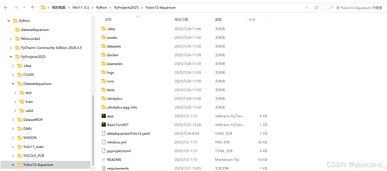Viewport: 387px width, 171px height.
Task: Select Yolov12-Aquarium in the address breadcrumb
Action: (160, 8)
